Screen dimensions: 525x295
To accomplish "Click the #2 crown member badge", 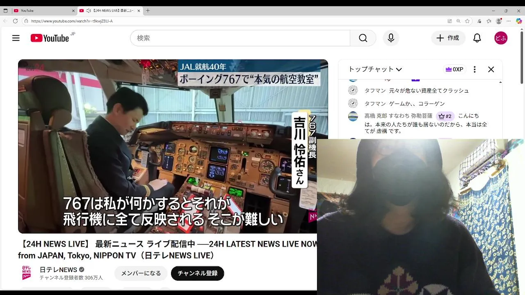I will point(445,116).
